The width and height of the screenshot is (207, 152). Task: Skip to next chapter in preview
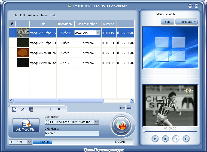click(x=186, y=139)
